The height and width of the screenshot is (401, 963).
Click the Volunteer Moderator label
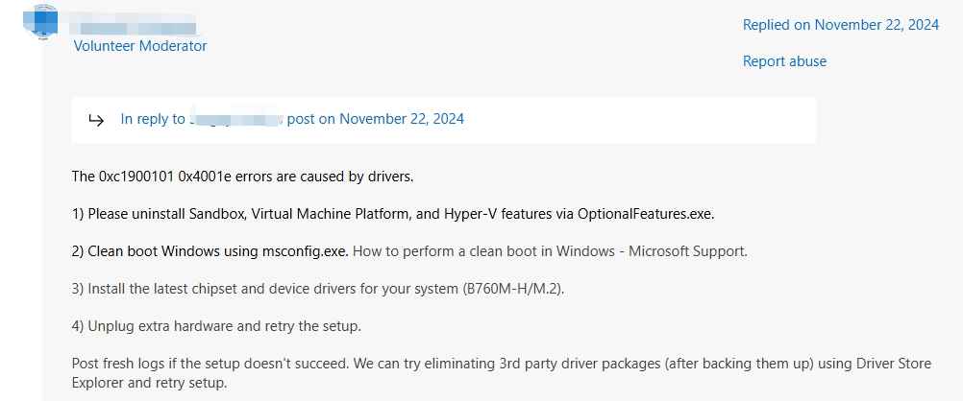(140, 45)
